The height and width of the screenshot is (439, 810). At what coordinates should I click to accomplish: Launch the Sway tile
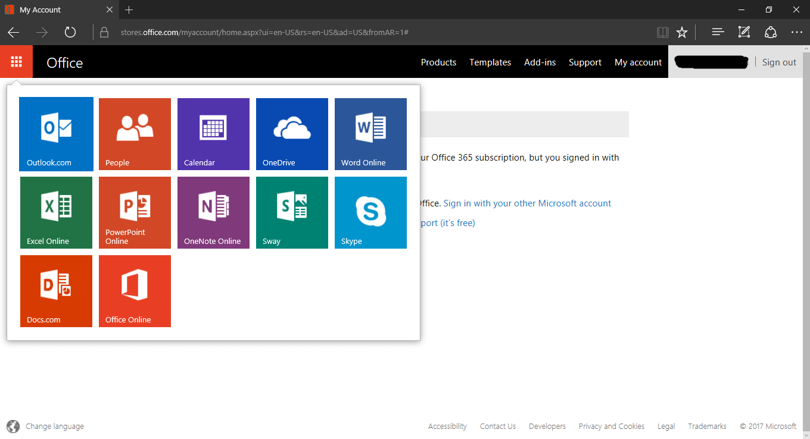(292, 212)
